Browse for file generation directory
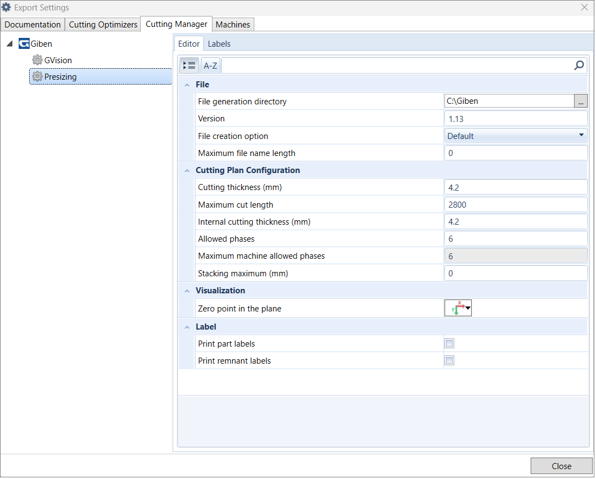 pyautogui.click(x=581, y=102)
